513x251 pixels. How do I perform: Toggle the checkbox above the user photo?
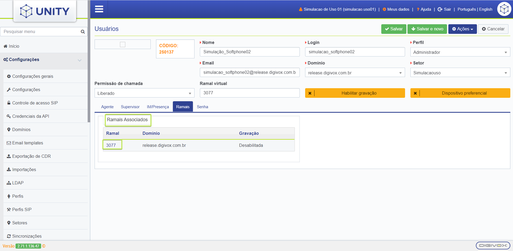[122, 44]
